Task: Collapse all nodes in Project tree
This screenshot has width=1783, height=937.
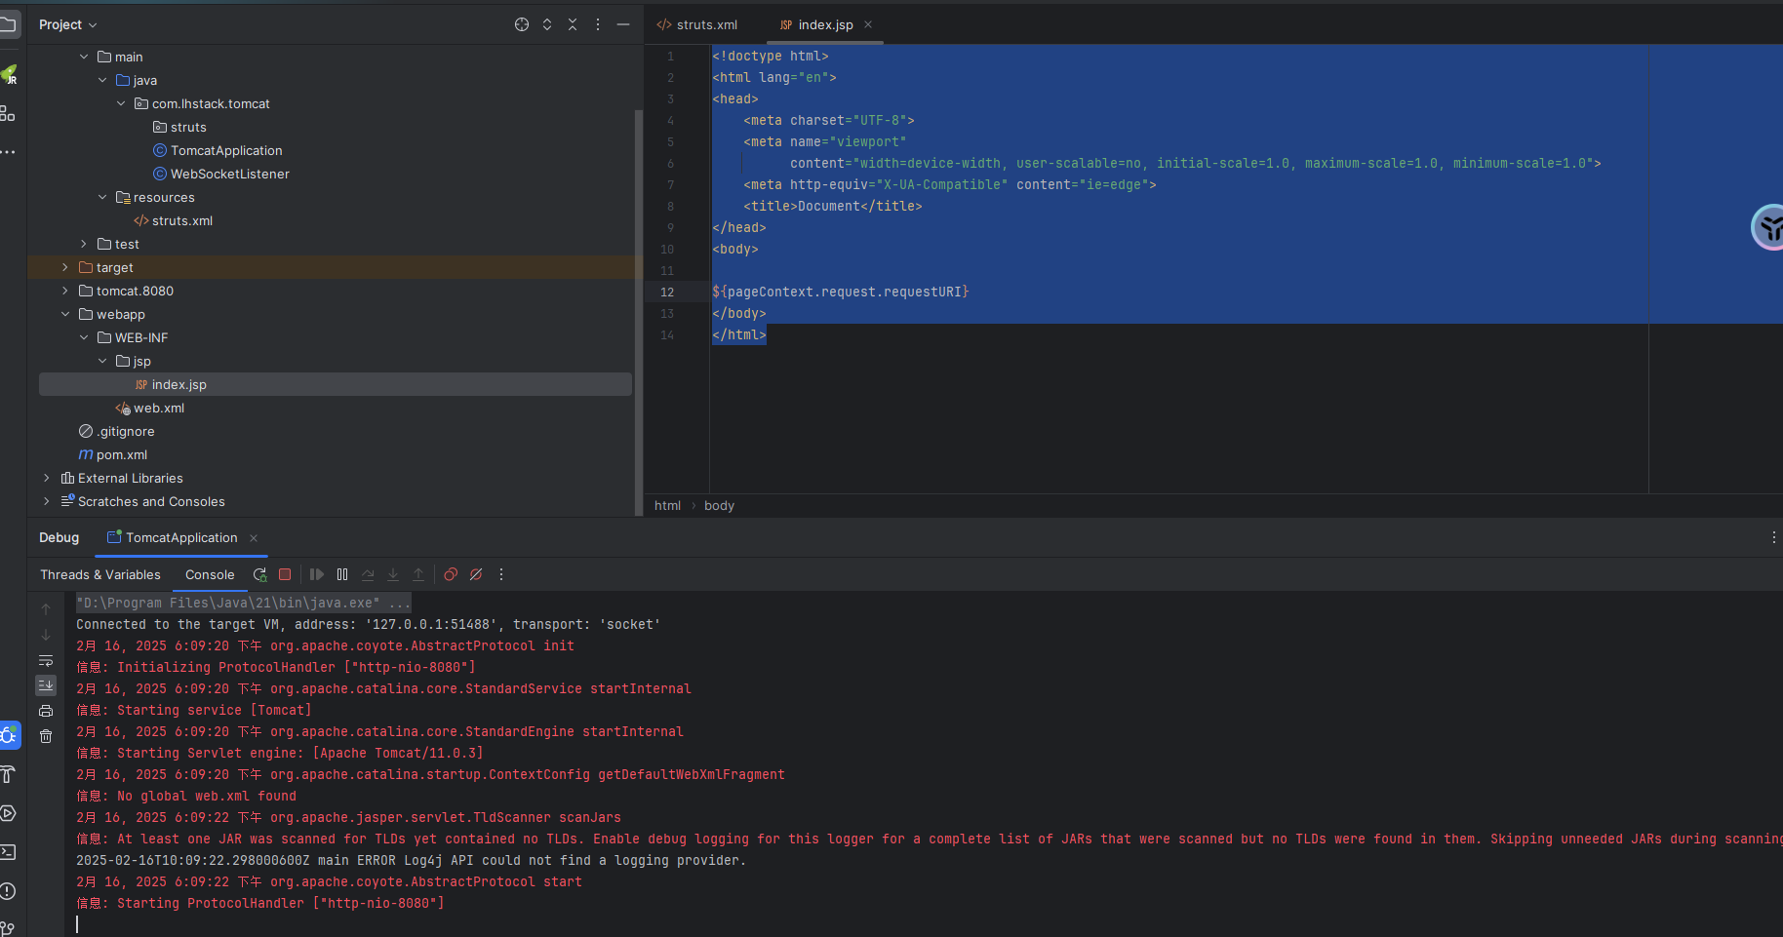Action: tap(573, 24)
